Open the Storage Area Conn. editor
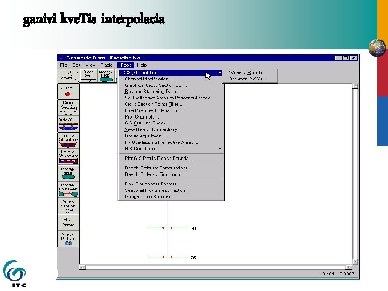 point(68,190)
